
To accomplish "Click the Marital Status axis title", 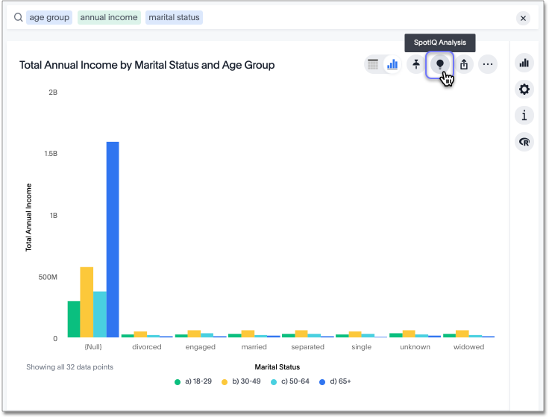I will tap(277, 366).
